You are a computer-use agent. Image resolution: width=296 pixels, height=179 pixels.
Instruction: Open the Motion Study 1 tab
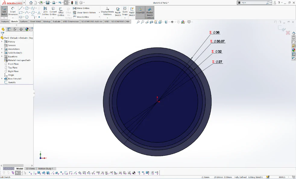pos(46,169)
